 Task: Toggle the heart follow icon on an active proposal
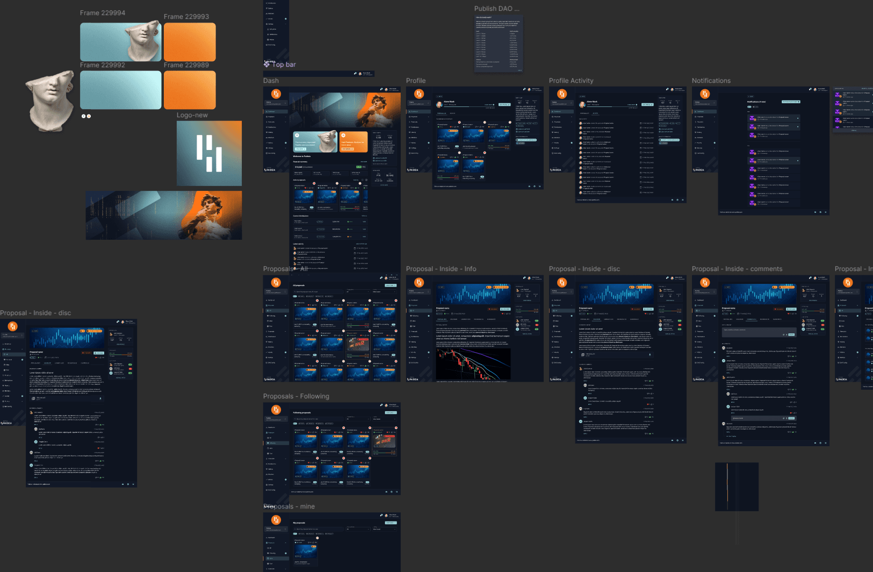coord(314,183)
